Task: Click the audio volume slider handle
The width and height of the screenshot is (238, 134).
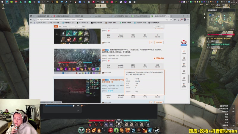Action: coord(73,106)
